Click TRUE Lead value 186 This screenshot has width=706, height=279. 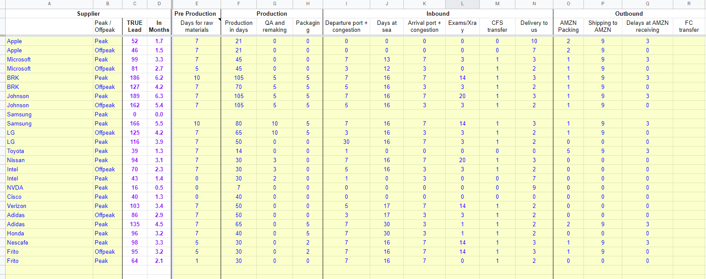tap(135, 78)
